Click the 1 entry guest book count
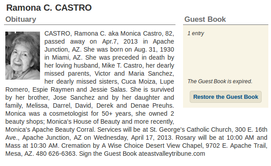The image size is (271, 166). 195,33
